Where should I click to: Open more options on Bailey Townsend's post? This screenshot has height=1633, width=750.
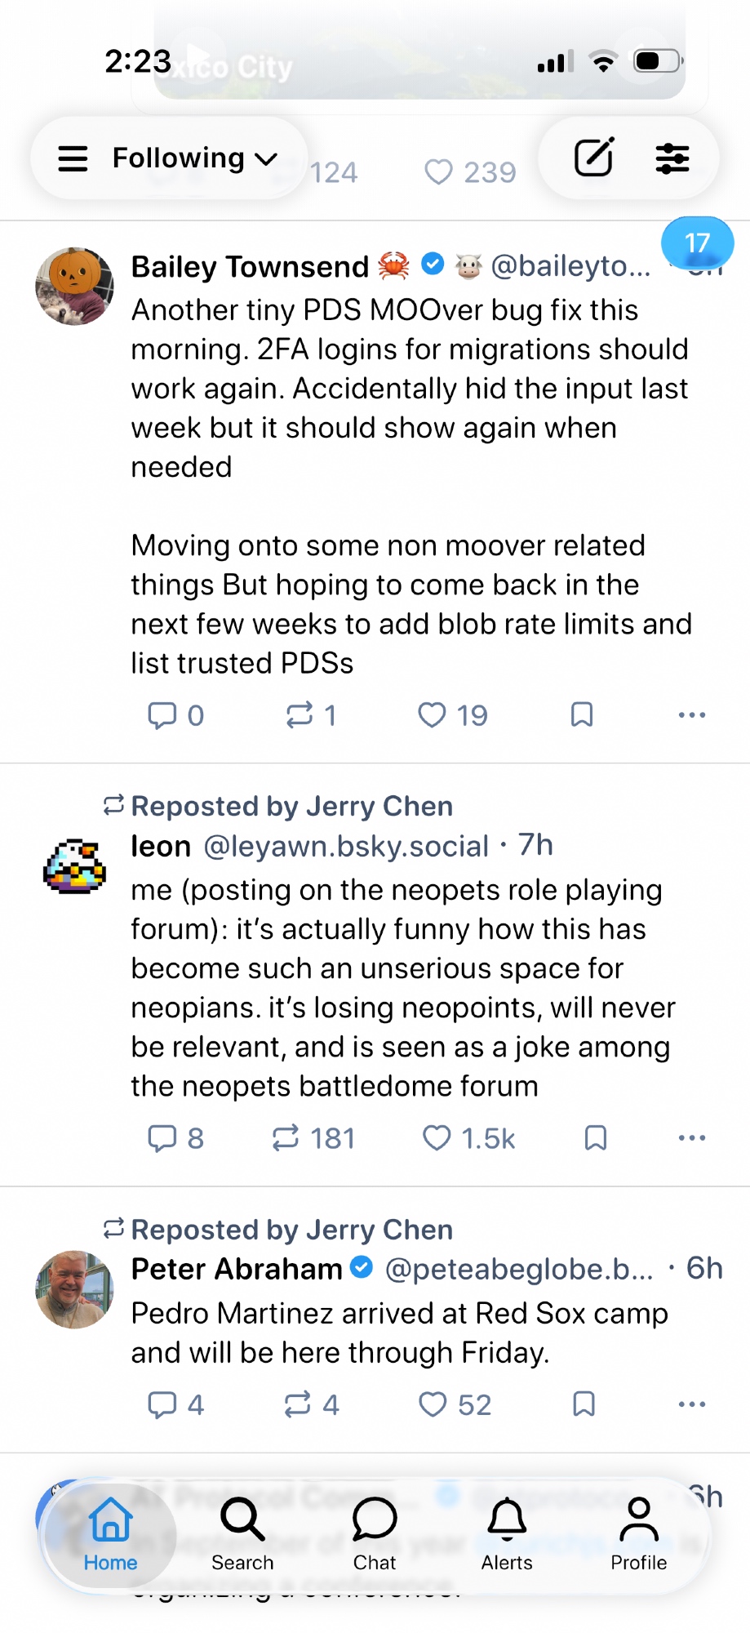pyautogui.click(x=692, y=715)
